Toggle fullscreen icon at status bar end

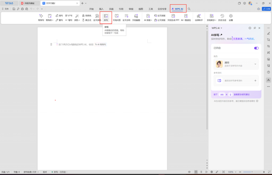[x=269, y=172]
